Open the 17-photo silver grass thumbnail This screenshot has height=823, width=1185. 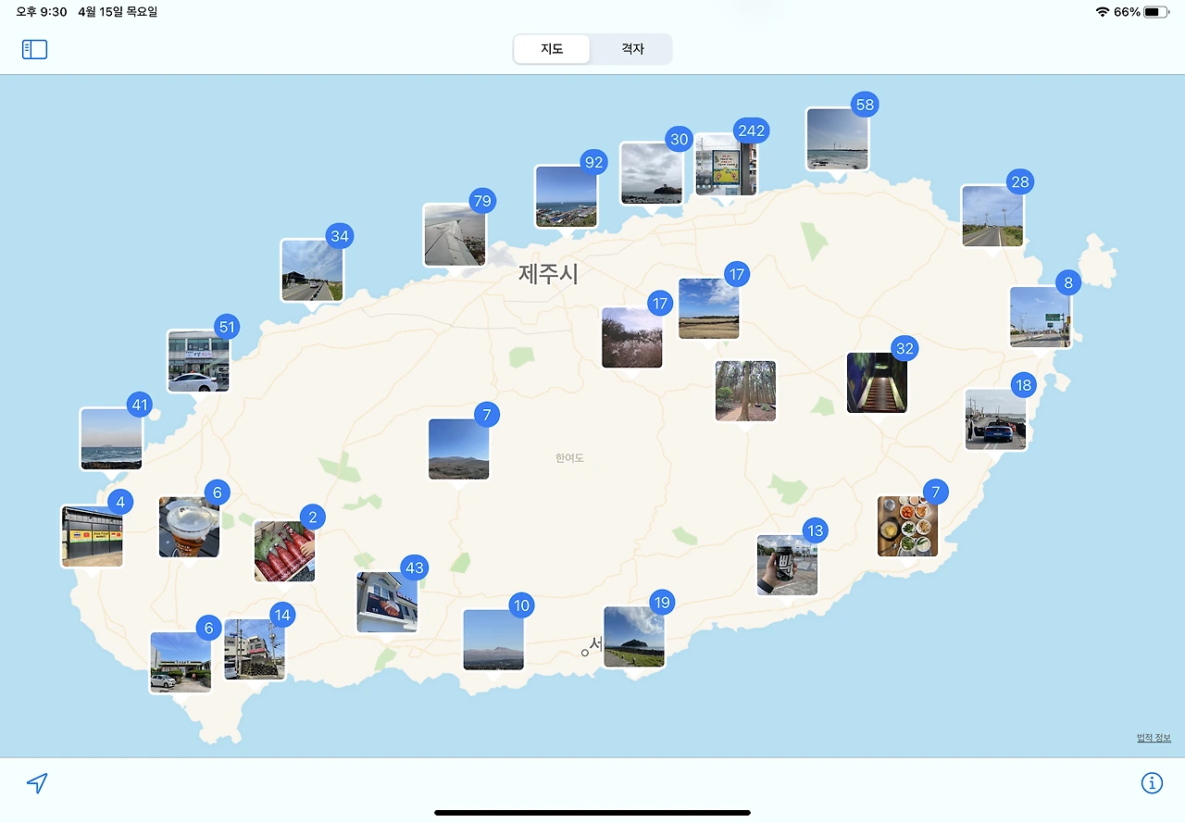tap(632, 338)
